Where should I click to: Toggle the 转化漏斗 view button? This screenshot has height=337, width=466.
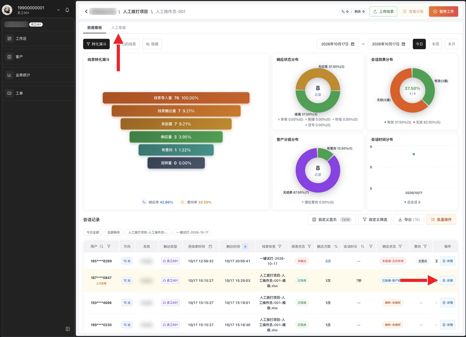tap(96, 44)
